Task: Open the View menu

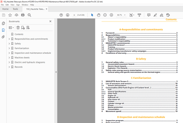Action: 12,5
